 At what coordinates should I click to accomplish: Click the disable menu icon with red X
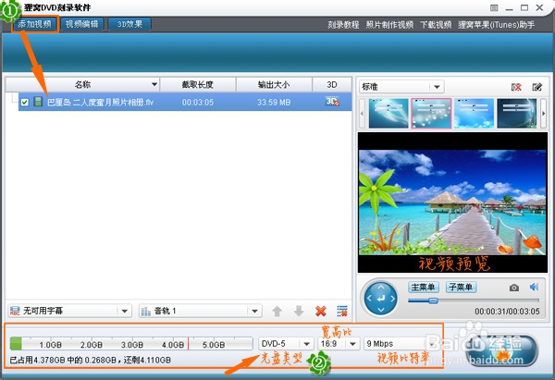pos(516,87)
